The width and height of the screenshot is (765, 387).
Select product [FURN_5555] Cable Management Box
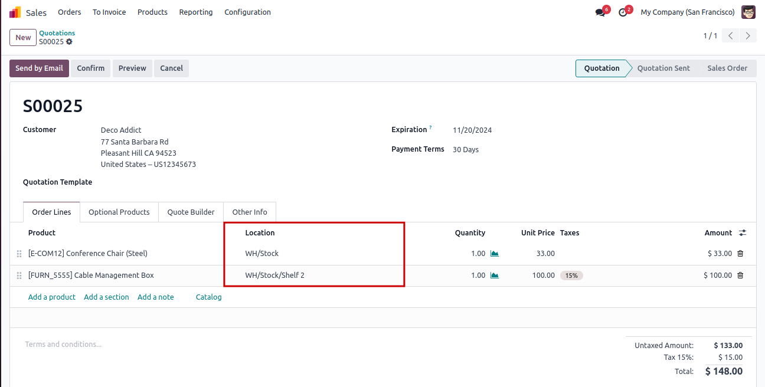(x=91, y=276)
